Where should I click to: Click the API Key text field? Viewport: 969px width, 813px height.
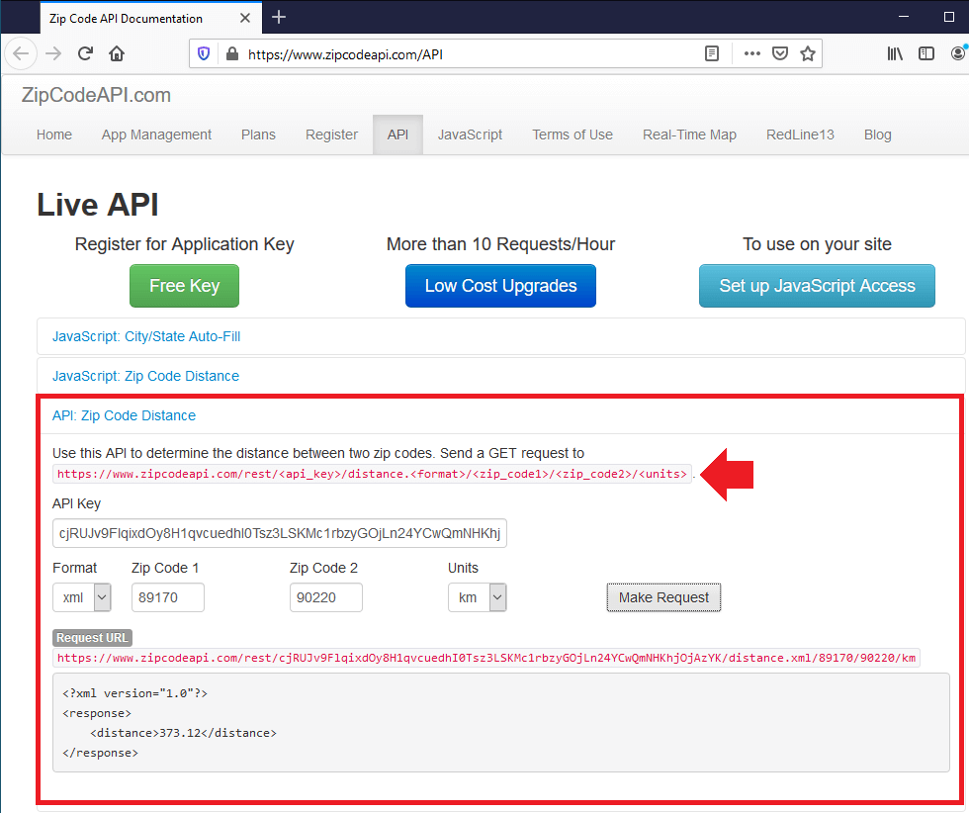click(x=279, y=533)
